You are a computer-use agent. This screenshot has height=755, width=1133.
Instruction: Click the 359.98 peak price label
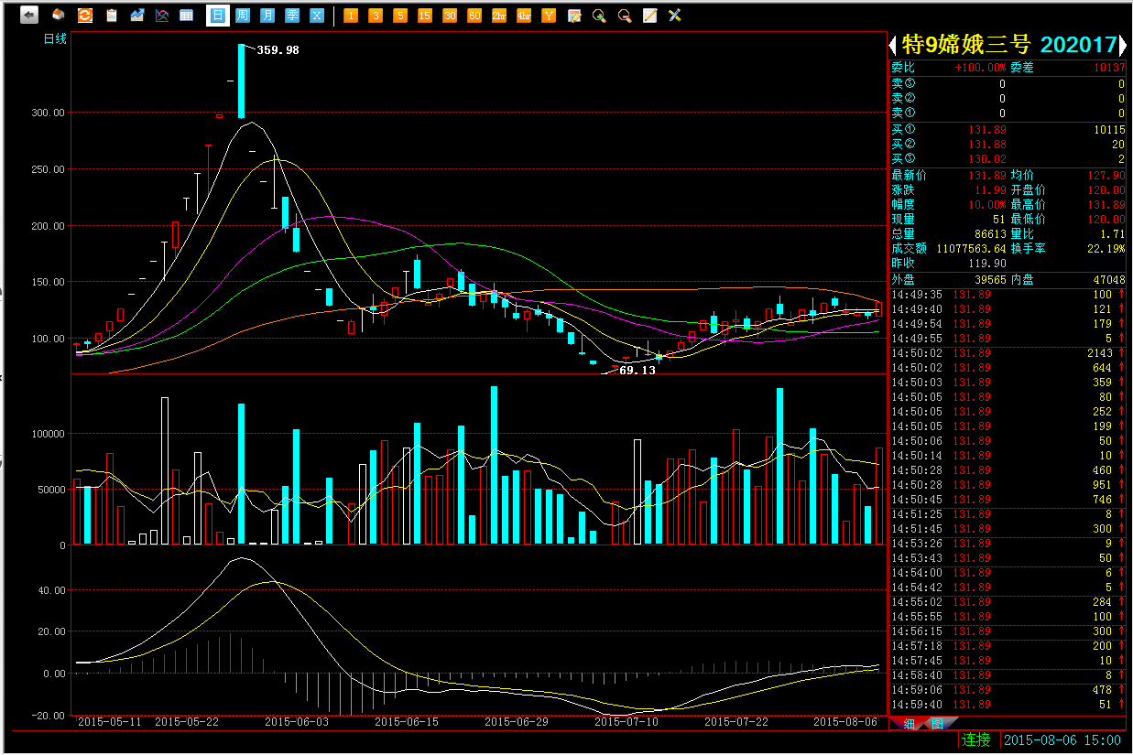tap(278, 50)
